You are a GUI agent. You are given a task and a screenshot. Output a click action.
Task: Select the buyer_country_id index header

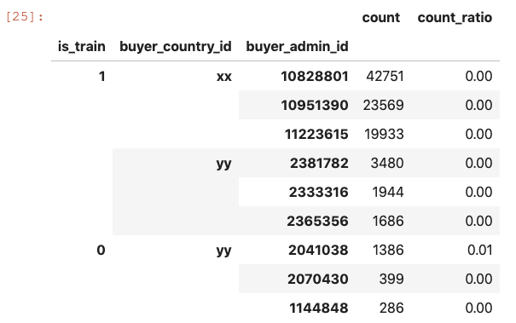pos(176,46)
